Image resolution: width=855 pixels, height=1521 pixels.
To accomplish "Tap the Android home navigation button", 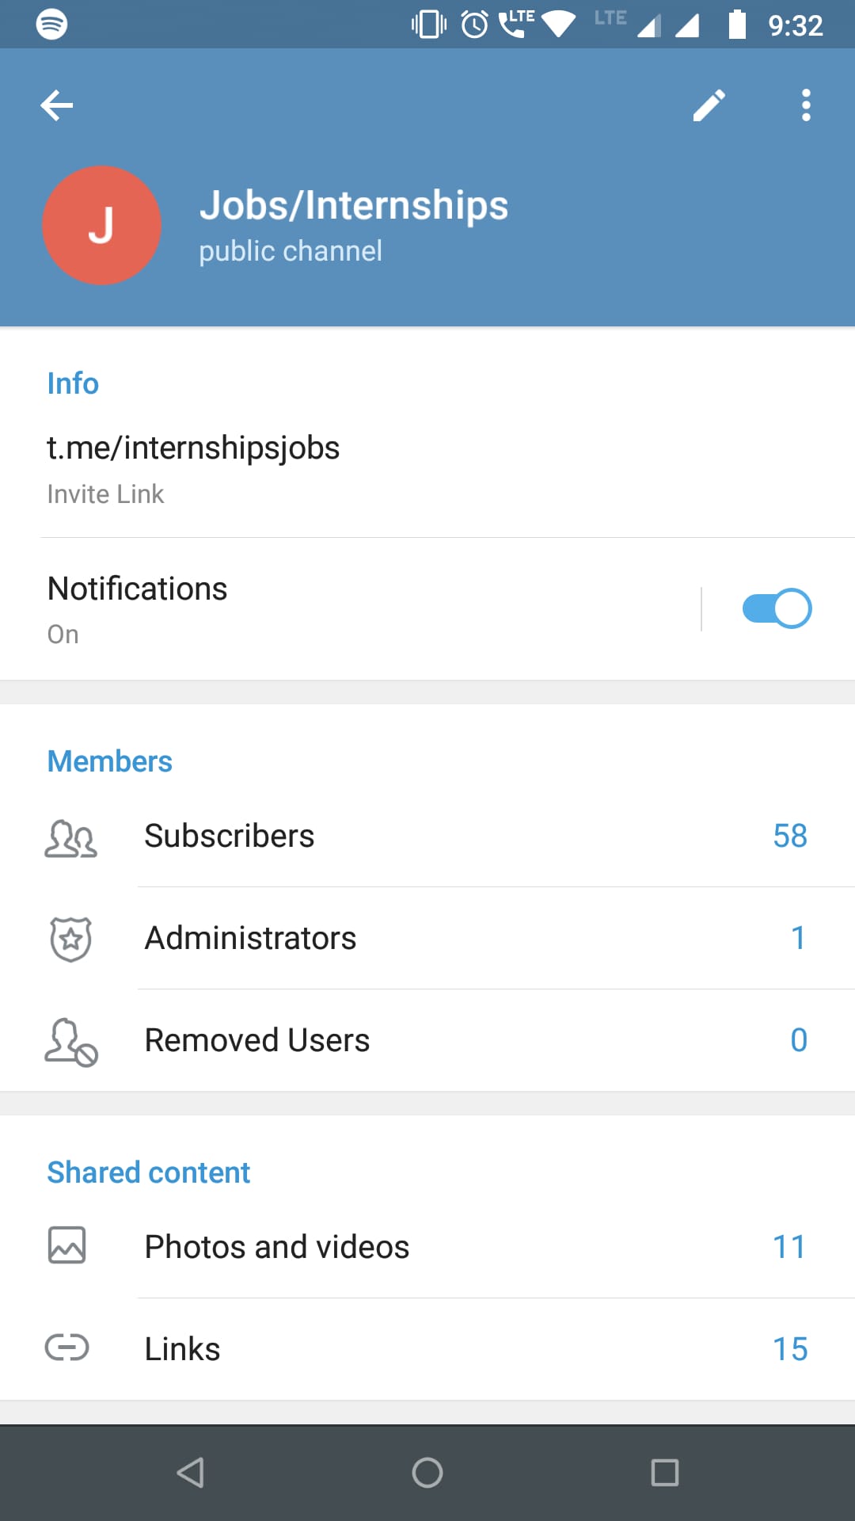I will pyautogui.click(x=427, y=1473).
